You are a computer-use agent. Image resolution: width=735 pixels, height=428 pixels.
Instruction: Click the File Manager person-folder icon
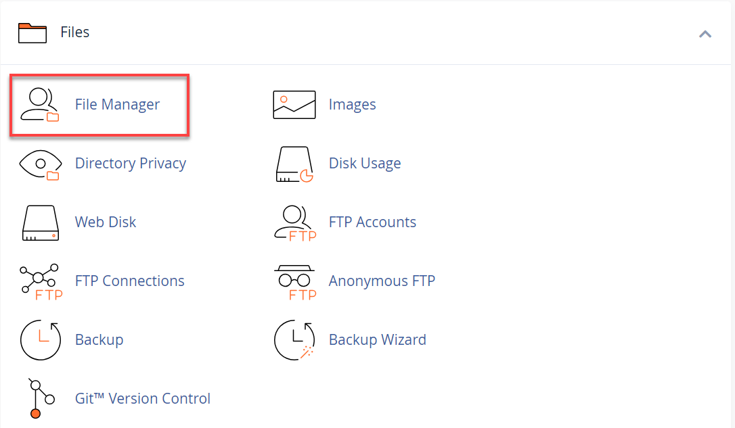[x=40, y=104]
